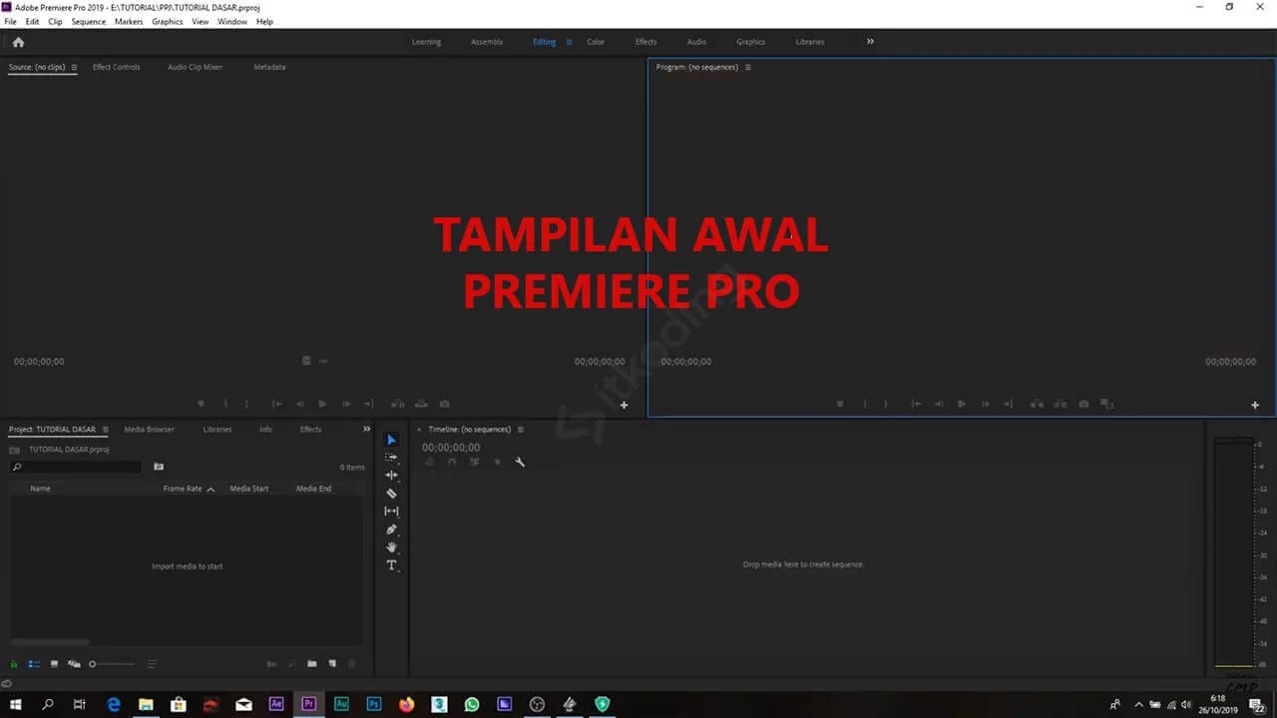The image size is (1277, 718).
Task: Expand Project panel tabs overflow chevrons
Action: point(366,430)
